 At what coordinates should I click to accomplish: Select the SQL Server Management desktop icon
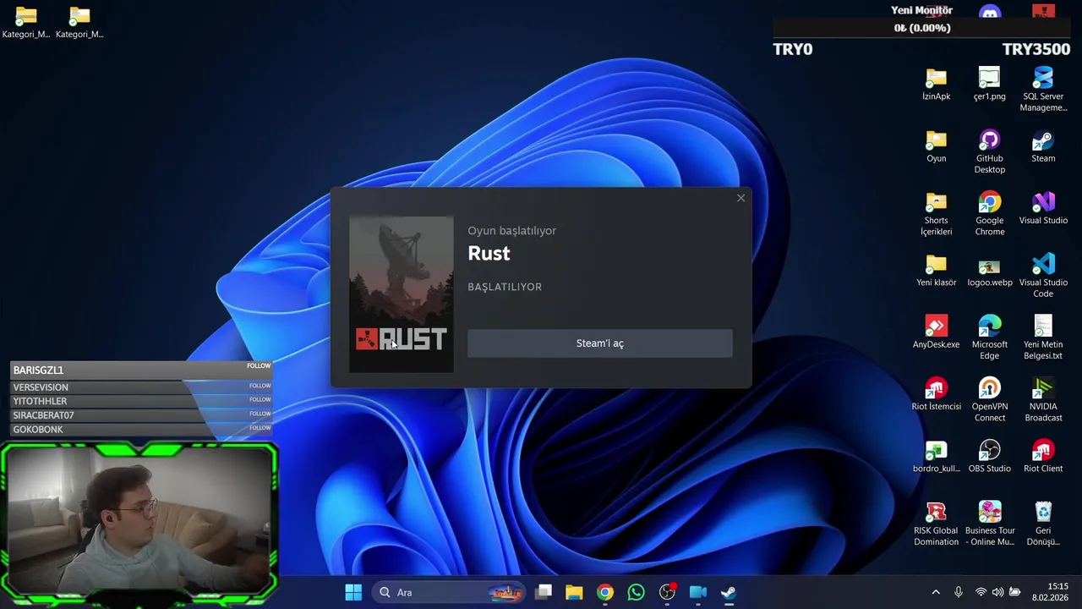(x=1043, y=89)
